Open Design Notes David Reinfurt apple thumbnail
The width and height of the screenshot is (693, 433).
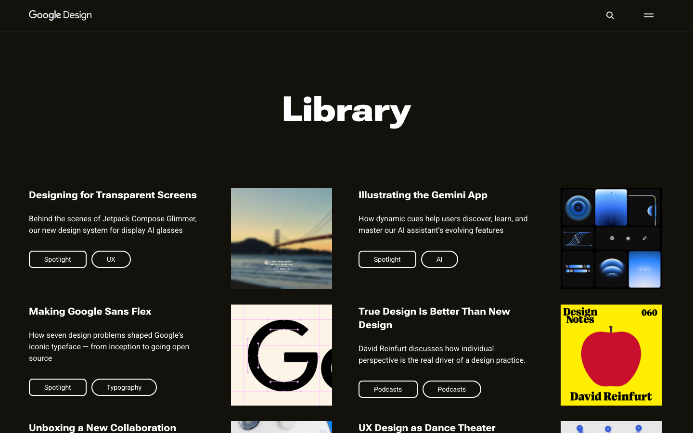click(611, 355)
